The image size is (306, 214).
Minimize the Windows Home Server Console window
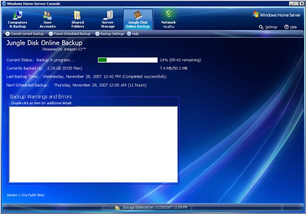point(291,3)
